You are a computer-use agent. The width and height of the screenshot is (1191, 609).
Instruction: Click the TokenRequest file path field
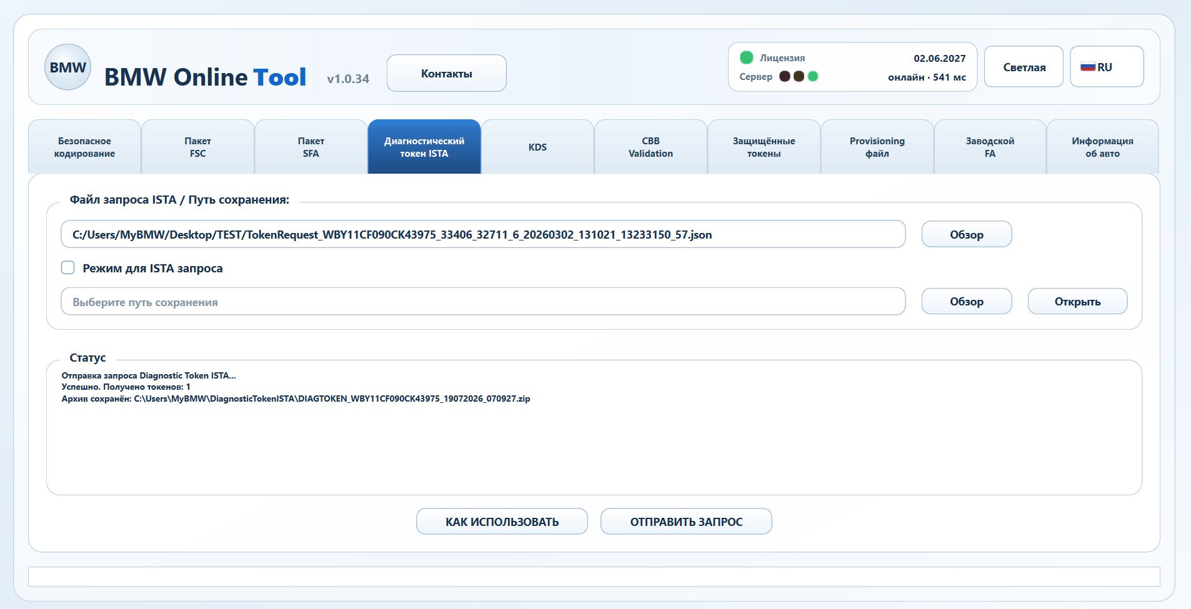tap(483, 234)
